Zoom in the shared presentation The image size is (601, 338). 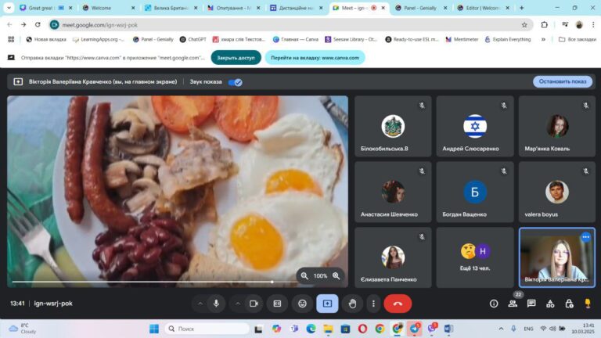point(336,275)
